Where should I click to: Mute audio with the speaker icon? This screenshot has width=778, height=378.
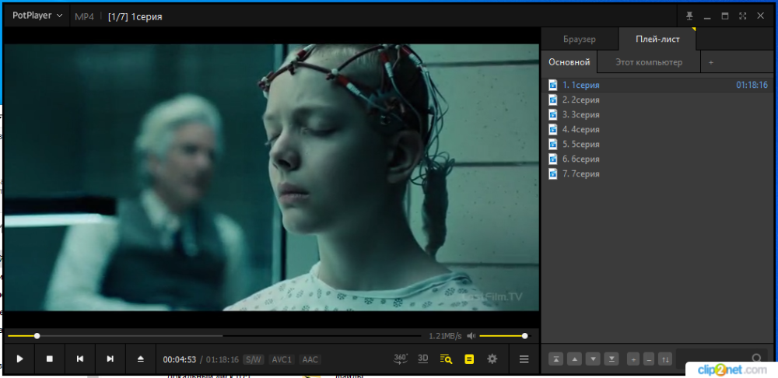point(471,336)
